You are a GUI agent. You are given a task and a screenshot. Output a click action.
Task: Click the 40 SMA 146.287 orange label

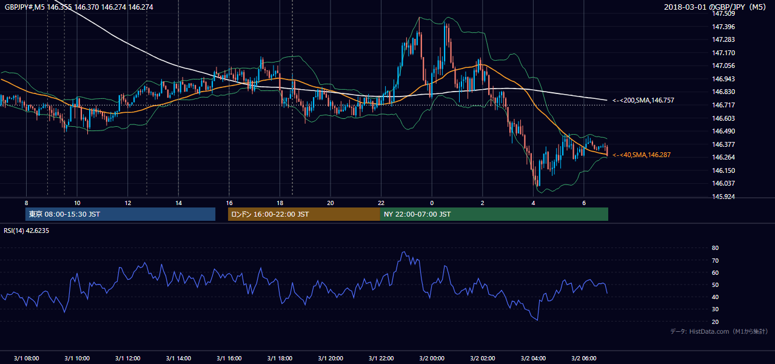[x=641, y=155]
